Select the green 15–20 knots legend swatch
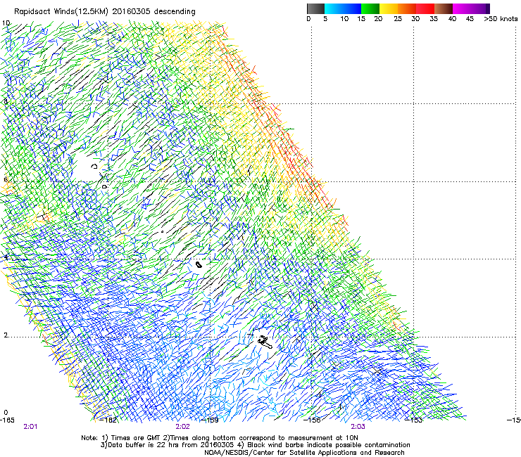 click(370, 8)
